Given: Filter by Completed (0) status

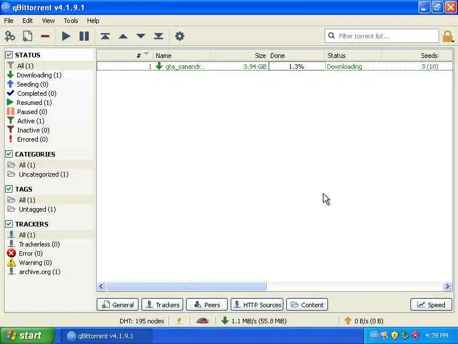Looking at the screenshot, I should [x=31, y=93].
